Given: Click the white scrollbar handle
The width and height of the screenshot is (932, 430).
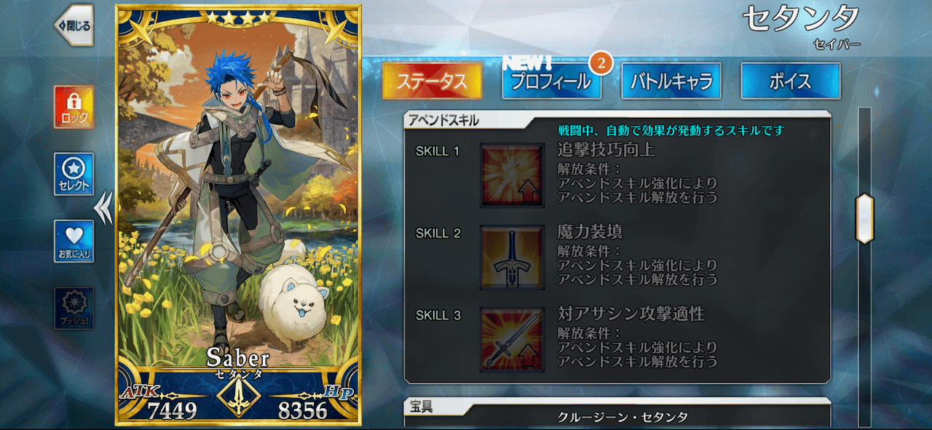Looking at the screenshot, I should [864, 218].
